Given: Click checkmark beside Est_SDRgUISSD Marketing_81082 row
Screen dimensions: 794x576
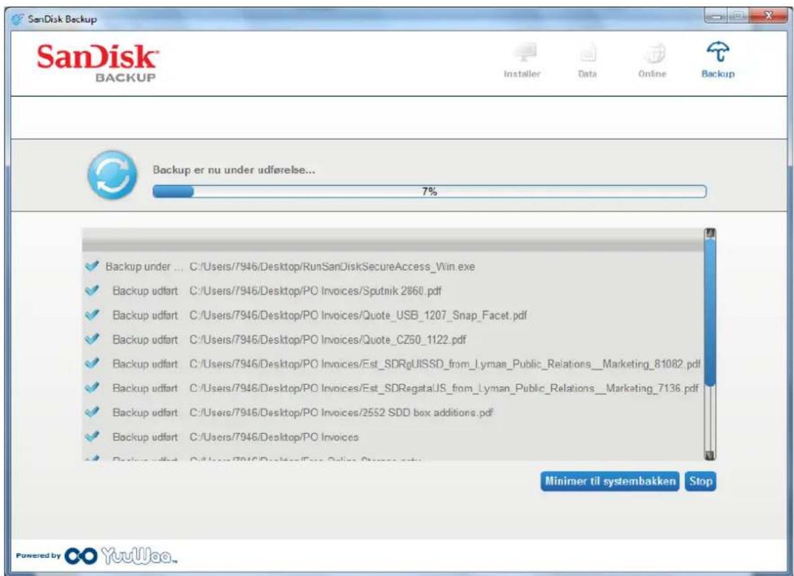Looking at the screenshot, I should point(92,363).
